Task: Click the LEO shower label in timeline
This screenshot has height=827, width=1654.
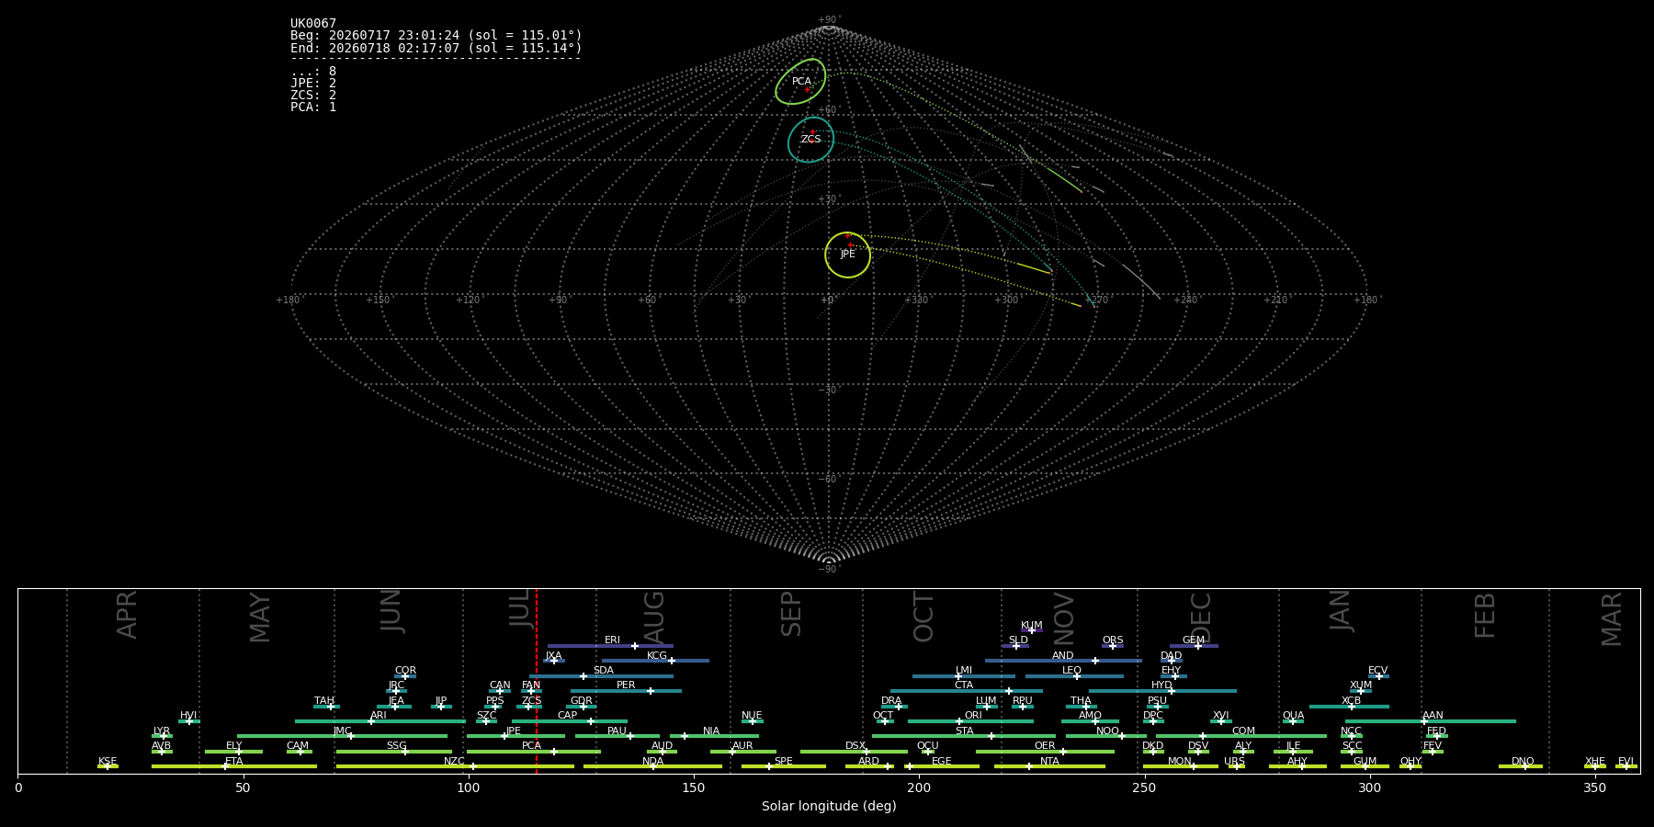Action: coord(1072,671)
